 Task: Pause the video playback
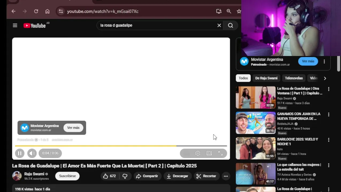point(20,153)
